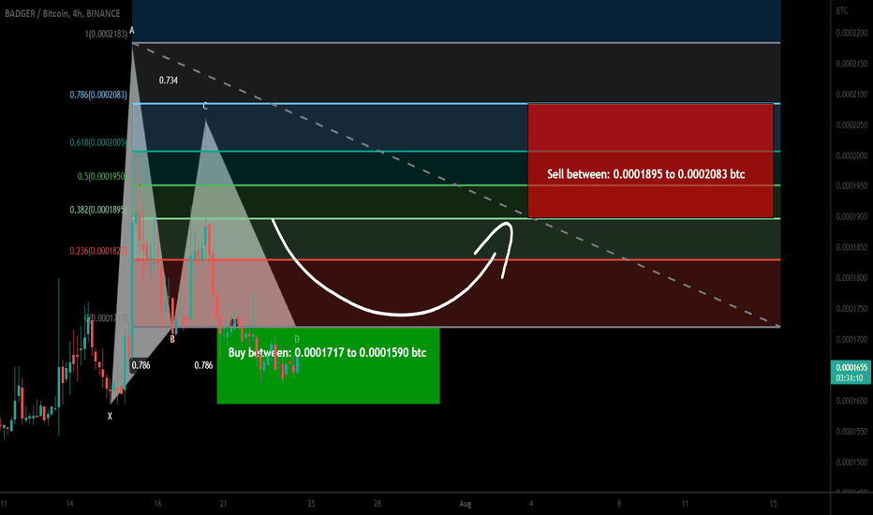
Task: Click 0.0001700 on the price axis
Action: (851, 339)
